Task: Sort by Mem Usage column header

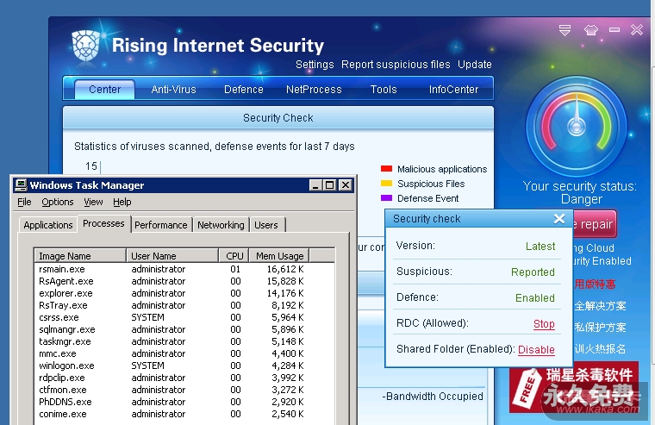Action: 279,256
